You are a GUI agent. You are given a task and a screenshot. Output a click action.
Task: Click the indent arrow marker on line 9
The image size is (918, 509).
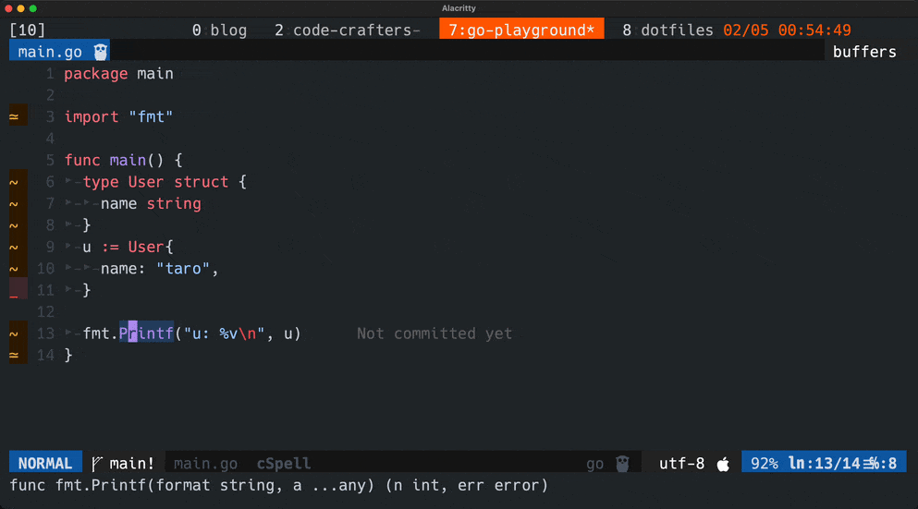tap(70, 247)
